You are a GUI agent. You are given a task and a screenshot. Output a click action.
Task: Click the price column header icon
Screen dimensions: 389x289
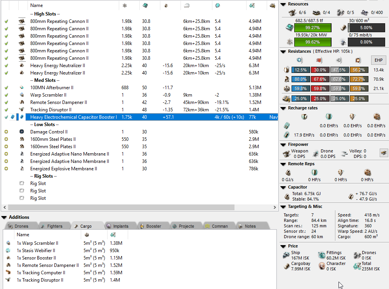pyautogui.click(x=252, y=5)
